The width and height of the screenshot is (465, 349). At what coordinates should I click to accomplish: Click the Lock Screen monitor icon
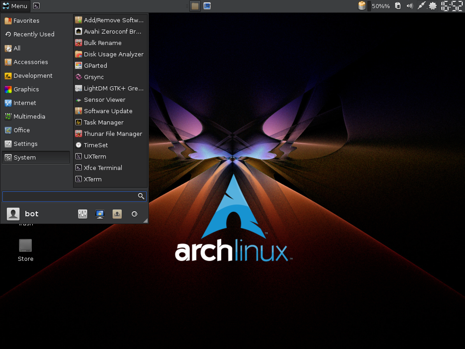pos(100,214)
